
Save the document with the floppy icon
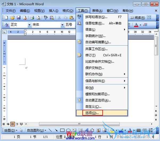coord(19,18)
